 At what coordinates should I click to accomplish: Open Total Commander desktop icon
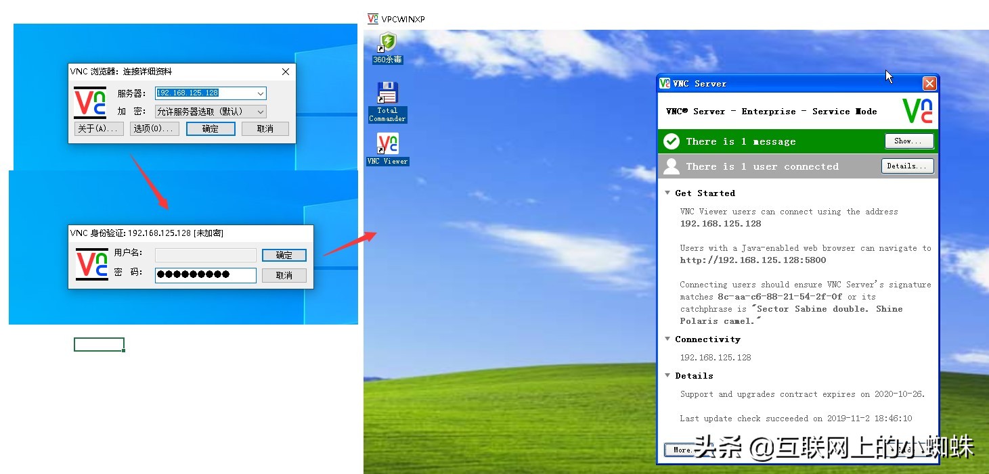click(x=387, y=102)
